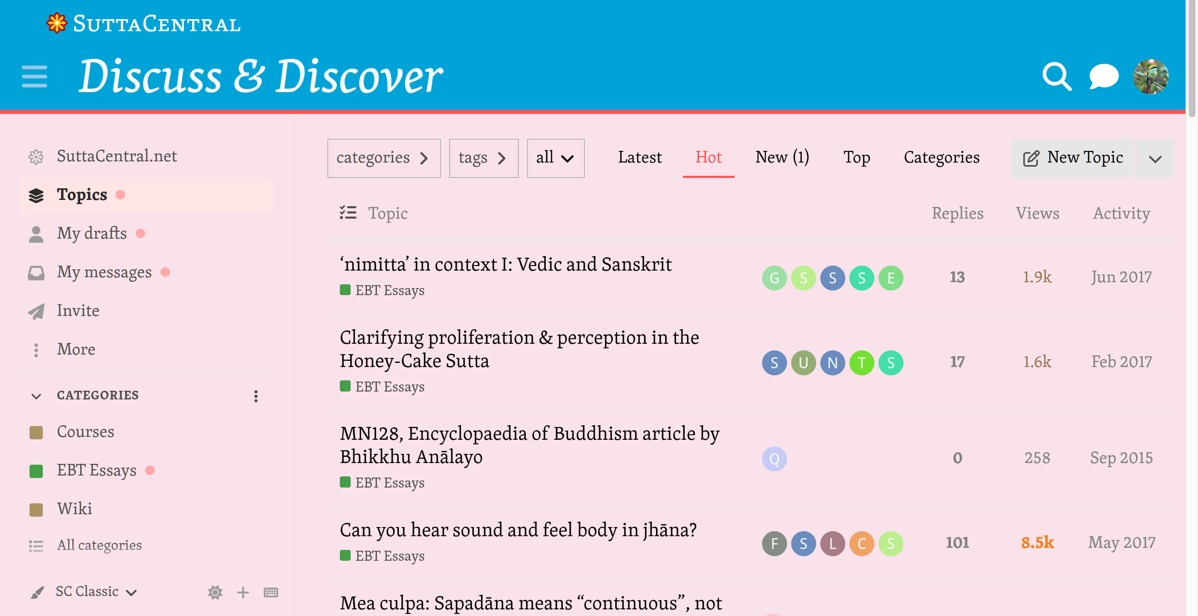Click Jun 2017 activity date

coord(1121,277)
